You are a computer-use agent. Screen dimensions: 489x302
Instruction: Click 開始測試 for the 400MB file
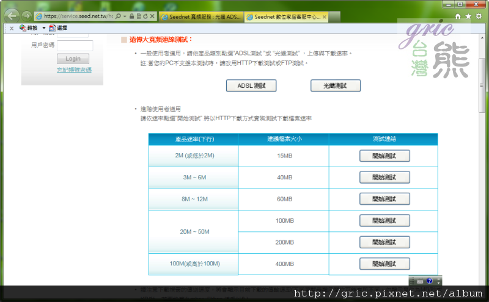384,264
